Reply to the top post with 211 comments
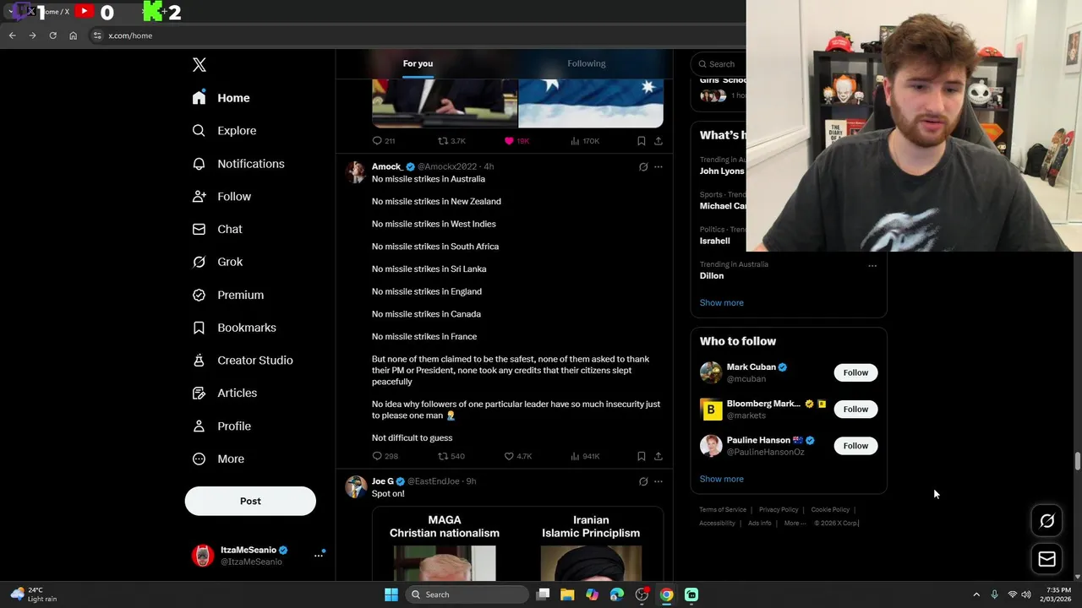This screenshot has width=1082, height=608. [x=384, y=141]
